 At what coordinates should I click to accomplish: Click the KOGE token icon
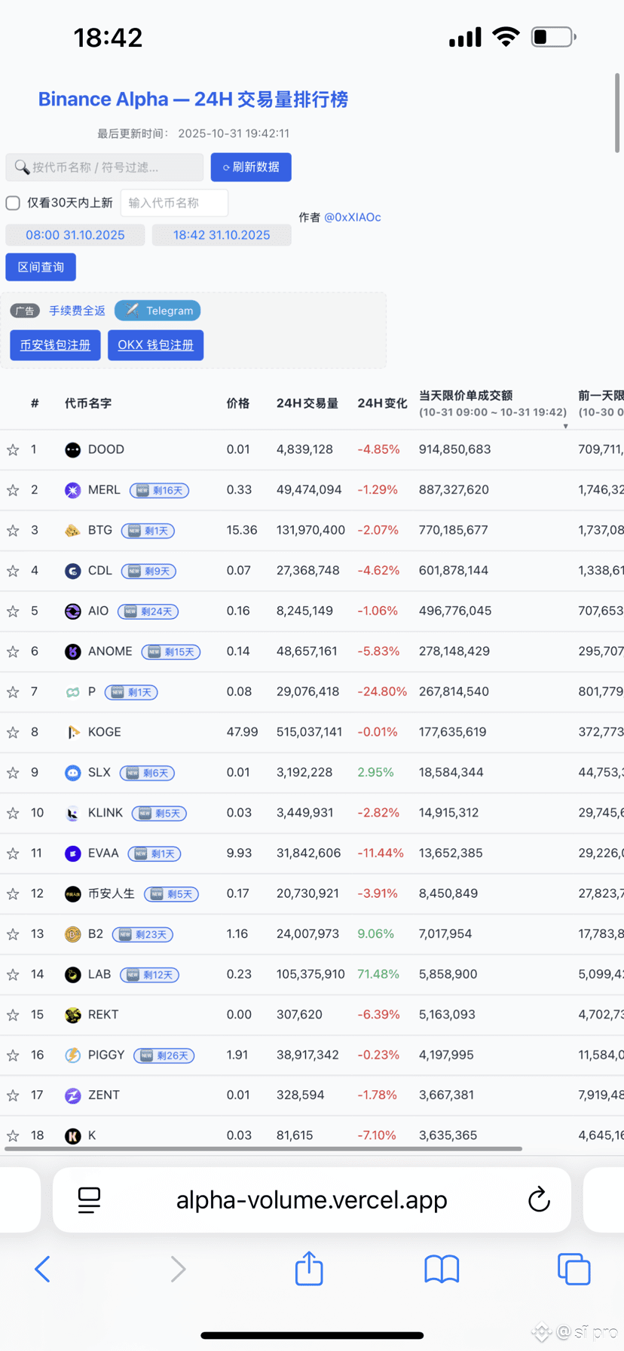pos(72,733)
